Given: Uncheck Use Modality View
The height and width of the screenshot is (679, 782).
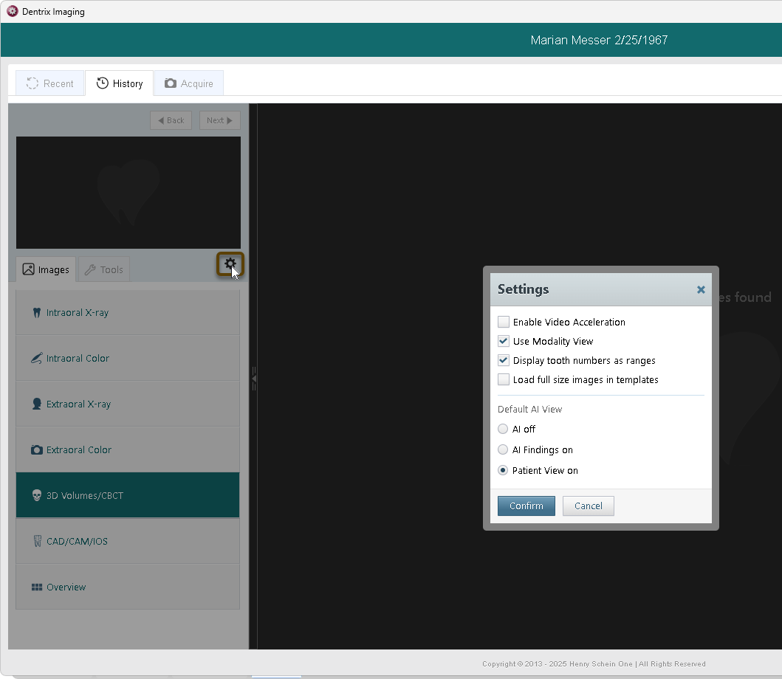Looking at the screenshot, I should pos(504,342).
